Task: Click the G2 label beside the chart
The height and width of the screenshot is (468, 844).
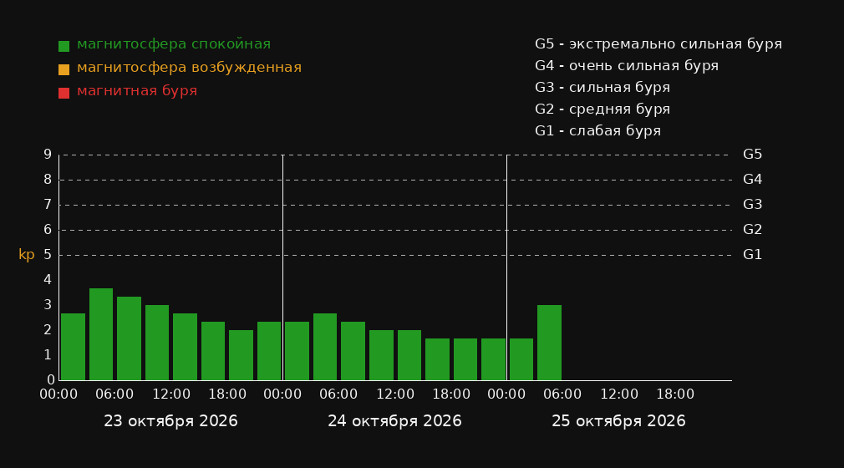Action: tap(752, 230)
